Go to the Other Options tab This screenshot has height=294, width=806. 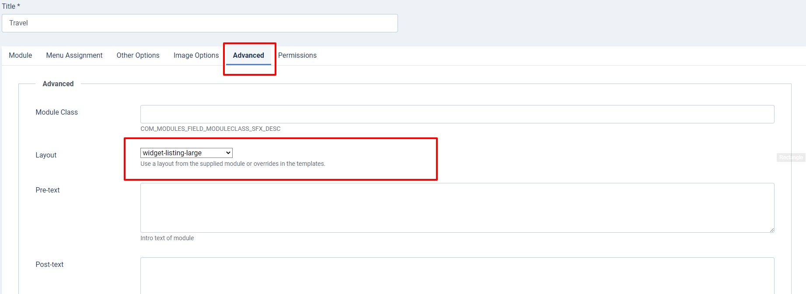(138, 56)
